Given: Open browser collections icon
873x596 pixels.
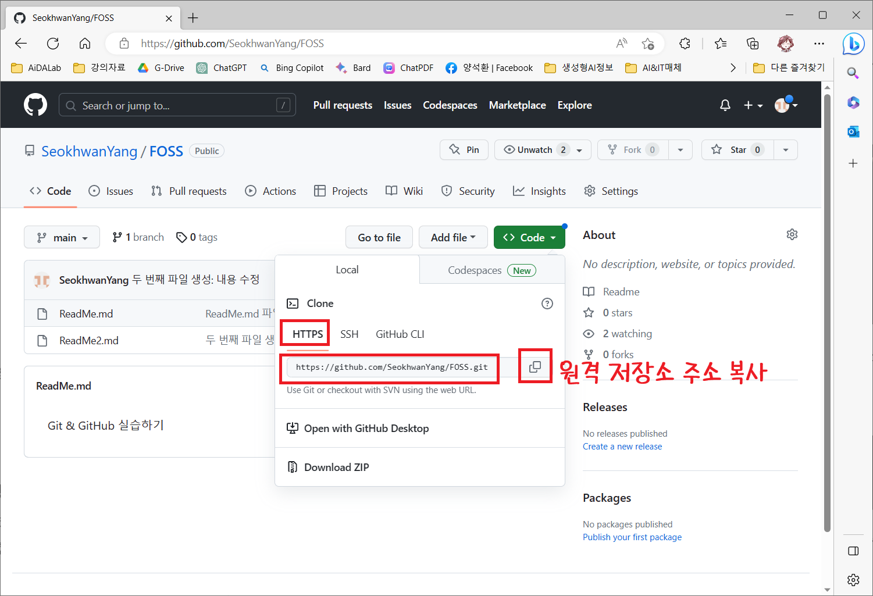Looking at the screenshot, I should coord(753,44).
